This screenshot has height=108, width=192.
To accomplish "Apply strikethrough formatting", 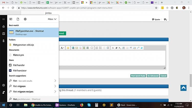I will pos(113,48).
